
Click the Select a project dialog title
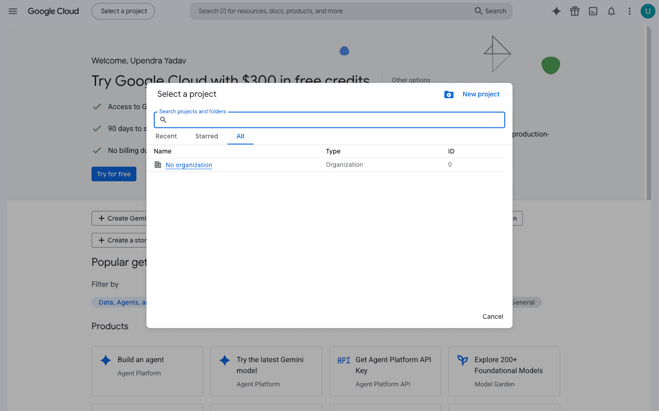tap(187, 94)
